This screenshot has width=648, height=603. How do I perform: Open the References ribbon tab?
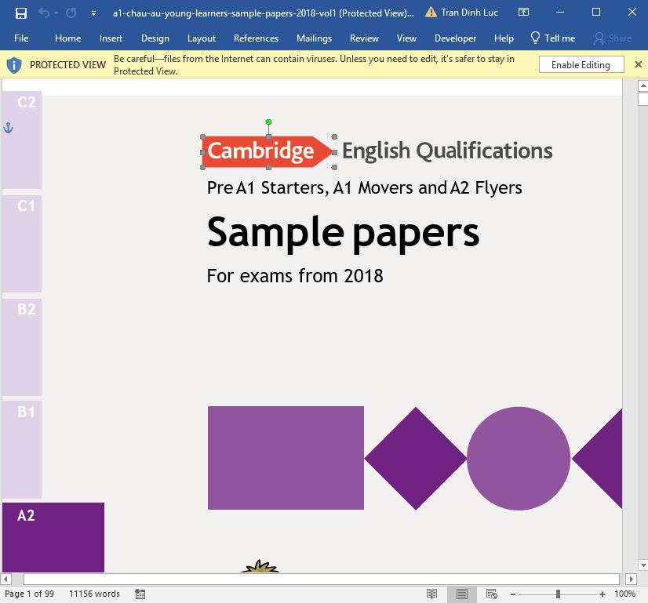(256, 38)
